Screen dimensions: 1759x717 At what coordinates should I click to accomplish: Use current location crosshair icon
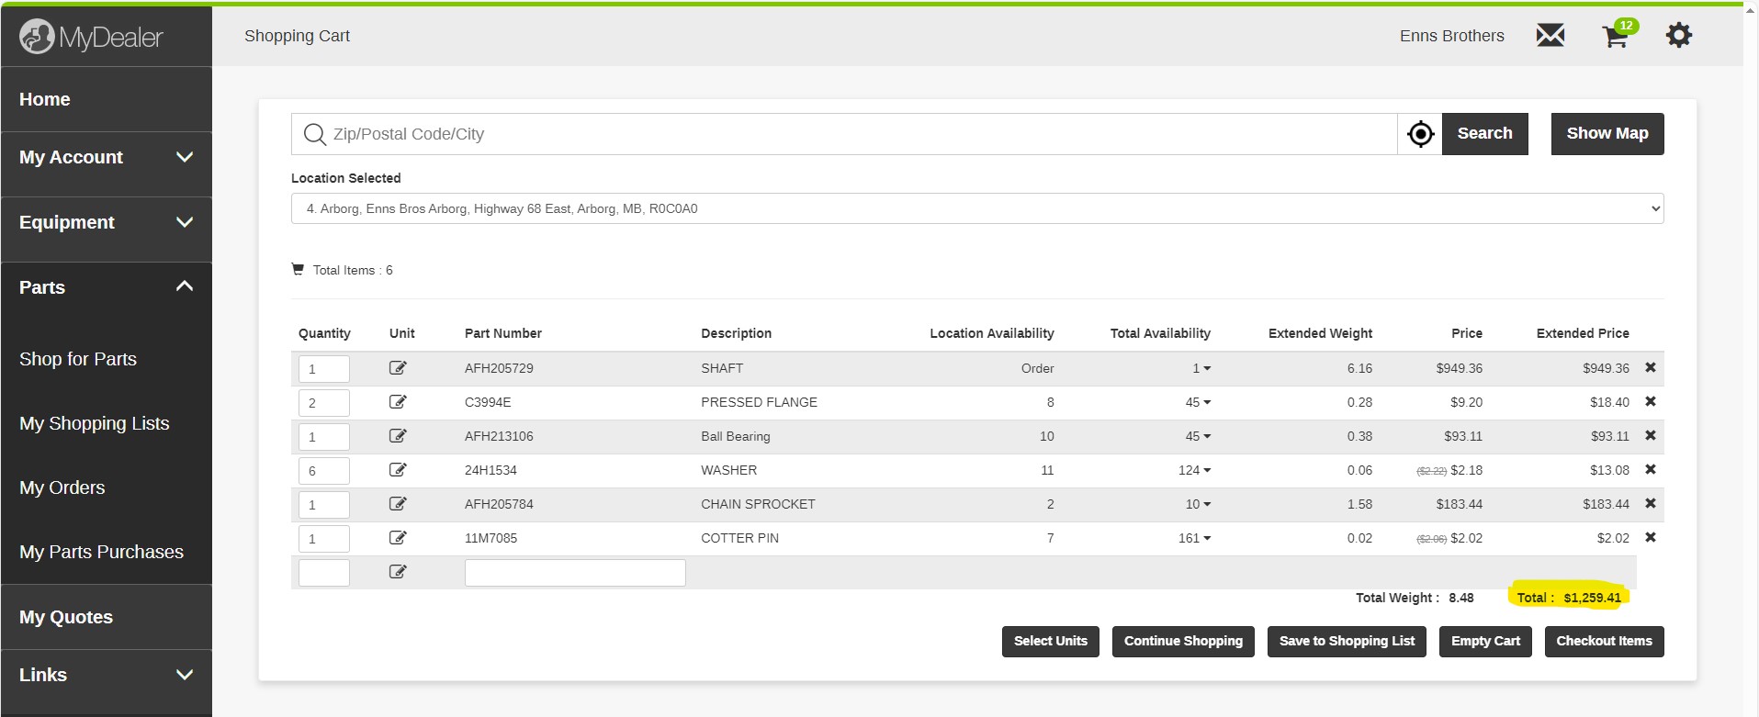tap(1420, 134)
